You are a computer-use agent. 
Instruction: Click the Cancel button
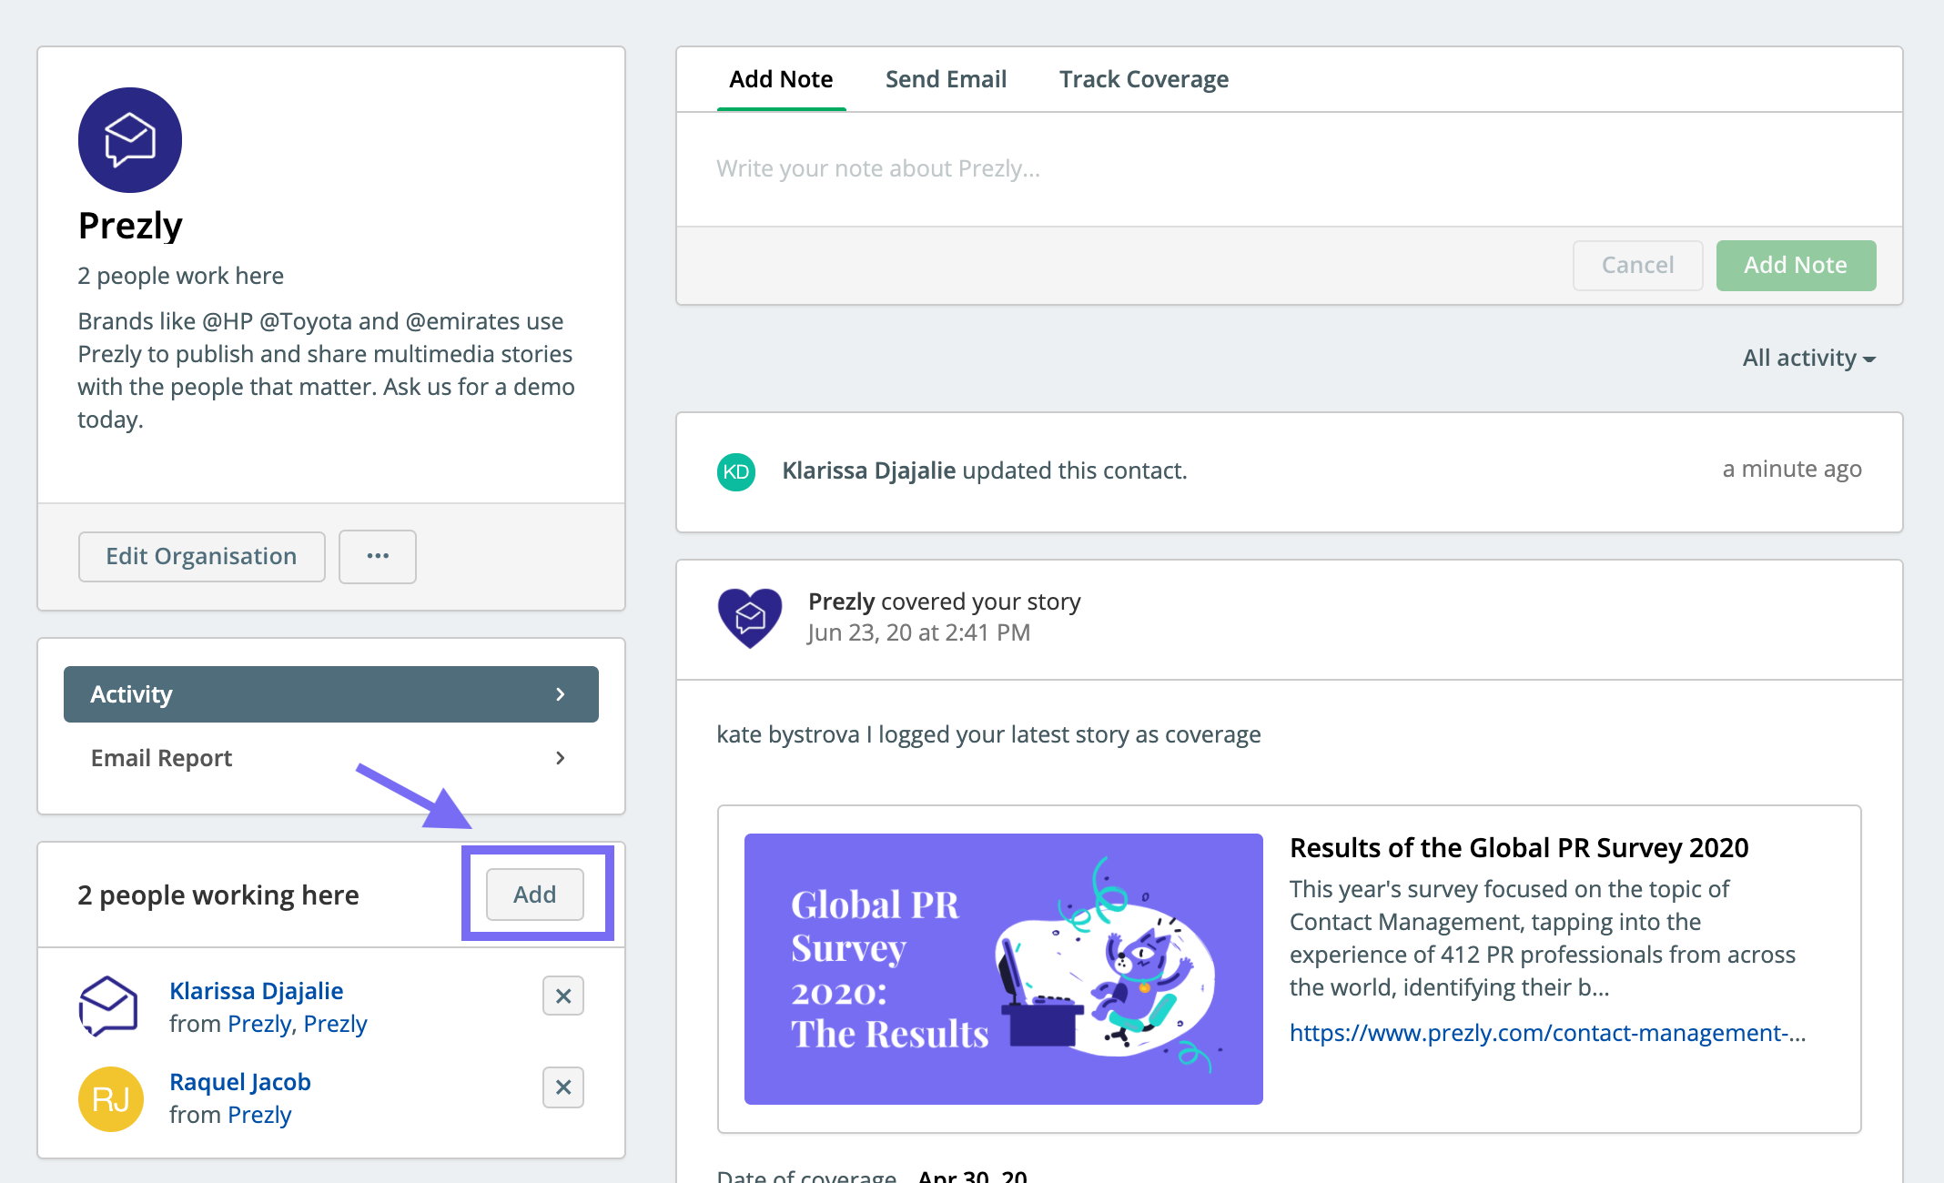[x=1637, y=265]
